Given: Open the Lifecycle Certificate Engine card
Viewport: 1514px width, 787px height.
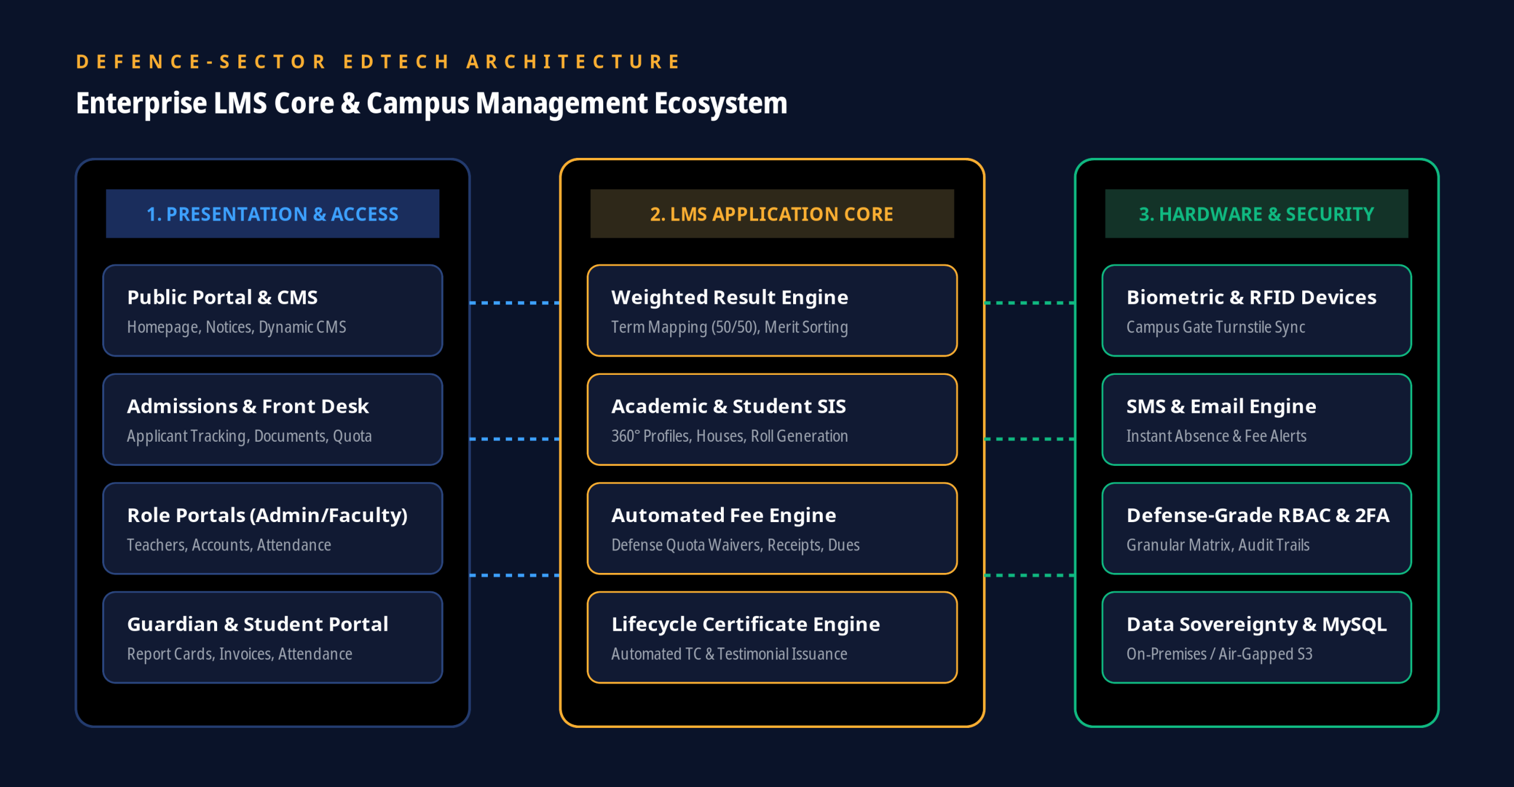Looking at the screenshot, I should click(x=772, y=637).
